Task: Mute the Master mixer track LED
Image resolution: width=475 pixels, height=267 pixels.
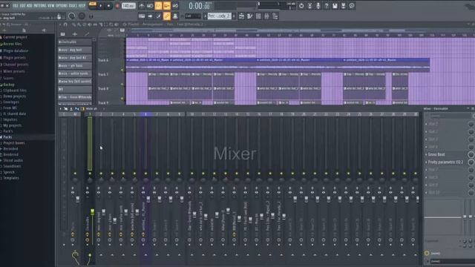Action: coord(75,174)
